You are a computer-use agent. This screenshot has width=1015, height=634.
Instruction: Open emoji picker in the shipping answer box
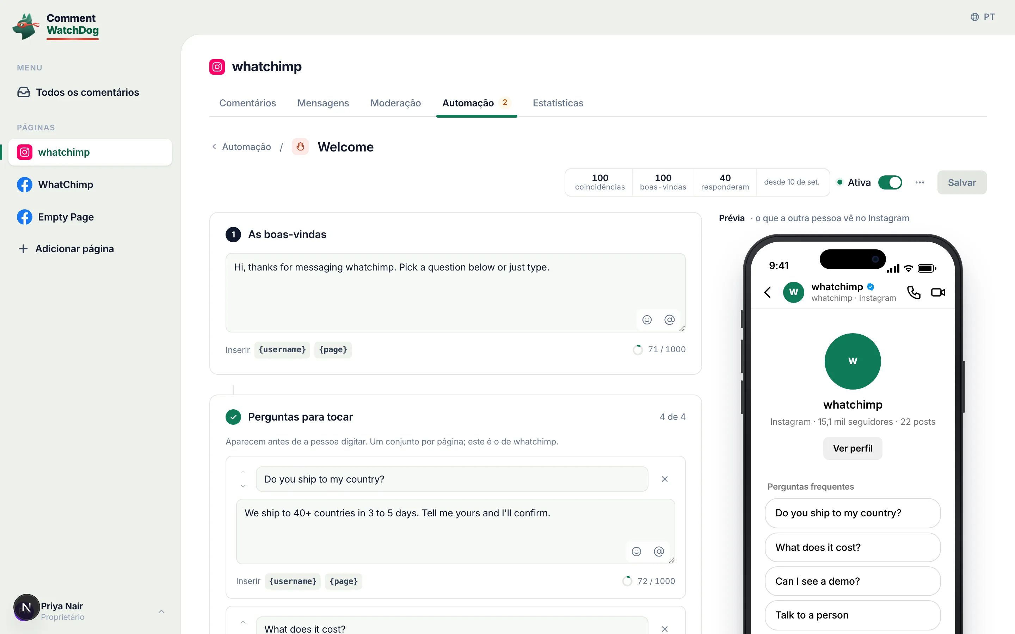pyautogui.click(x=637, y=551)
